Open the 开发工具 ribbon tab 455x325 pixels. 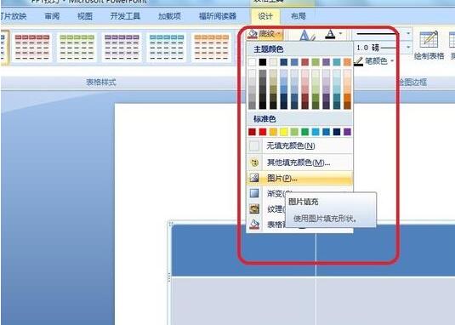125,16
